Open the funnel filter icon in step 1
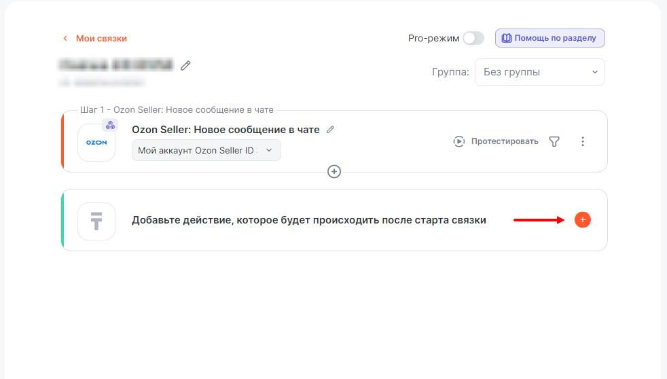 tap(554, 141)
